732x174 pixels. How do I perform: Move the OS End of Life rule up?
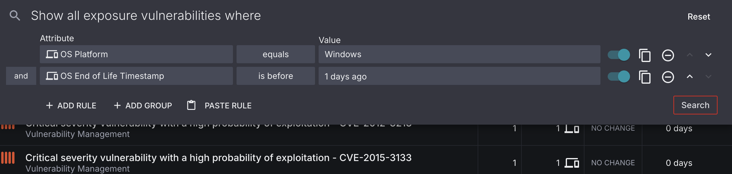(x=690, y=76)
